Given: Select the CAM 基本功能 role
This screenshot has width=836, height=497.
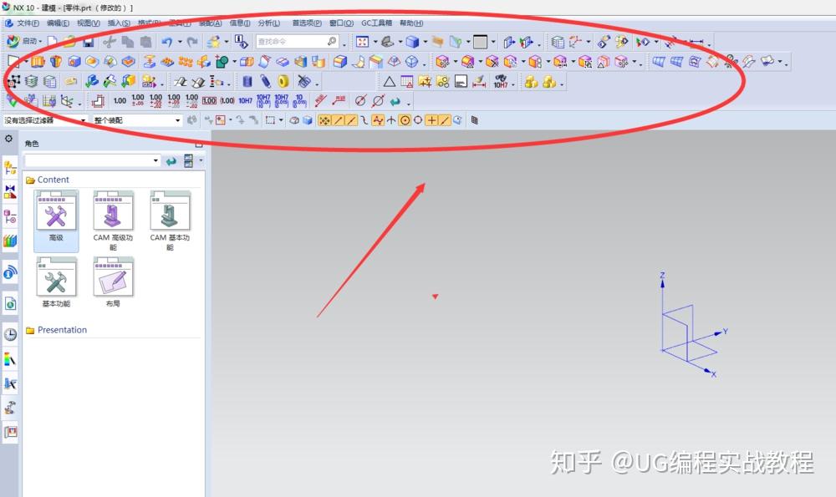Looking at the screenshot, I should pyautogui.click(x=170, y=221).
